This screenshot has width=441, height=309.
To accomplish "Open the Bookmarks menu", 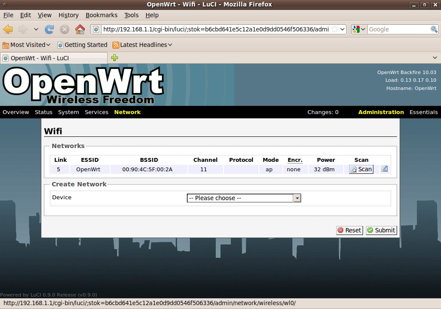I will pos(101,15).
